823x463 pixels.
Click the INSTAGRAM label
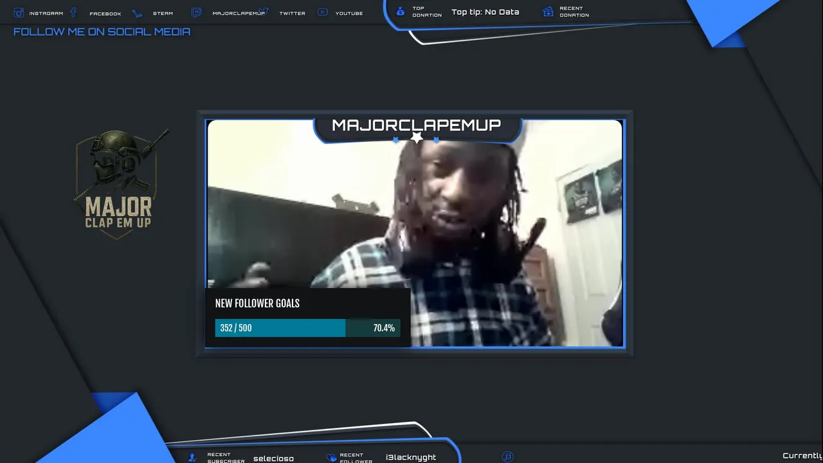[x=46, y=14]
